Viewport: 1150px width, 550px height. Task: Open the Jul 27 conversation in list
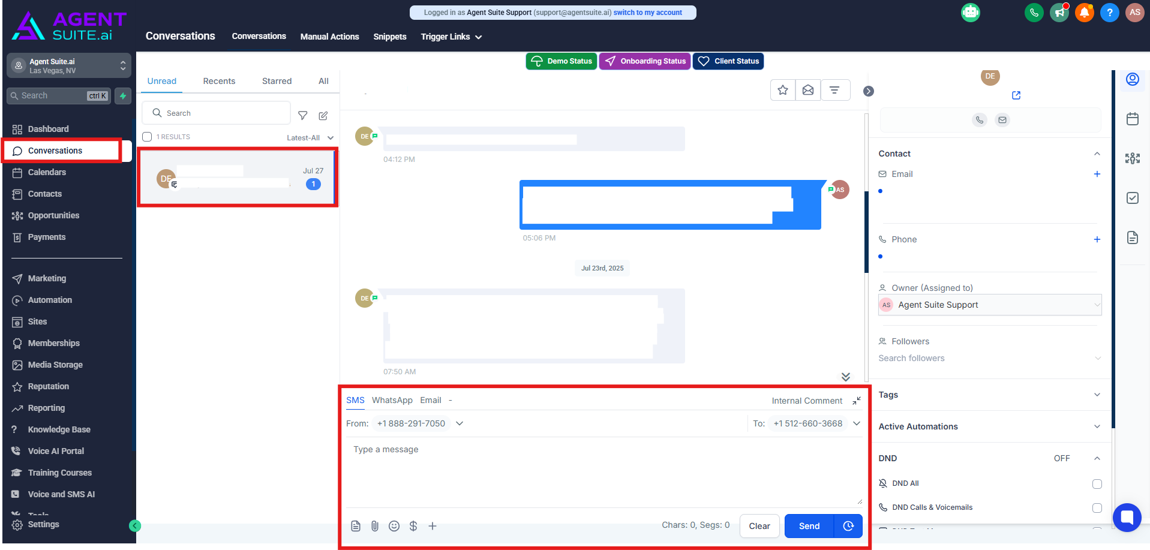pyautogui.click(x=238, y=178)
